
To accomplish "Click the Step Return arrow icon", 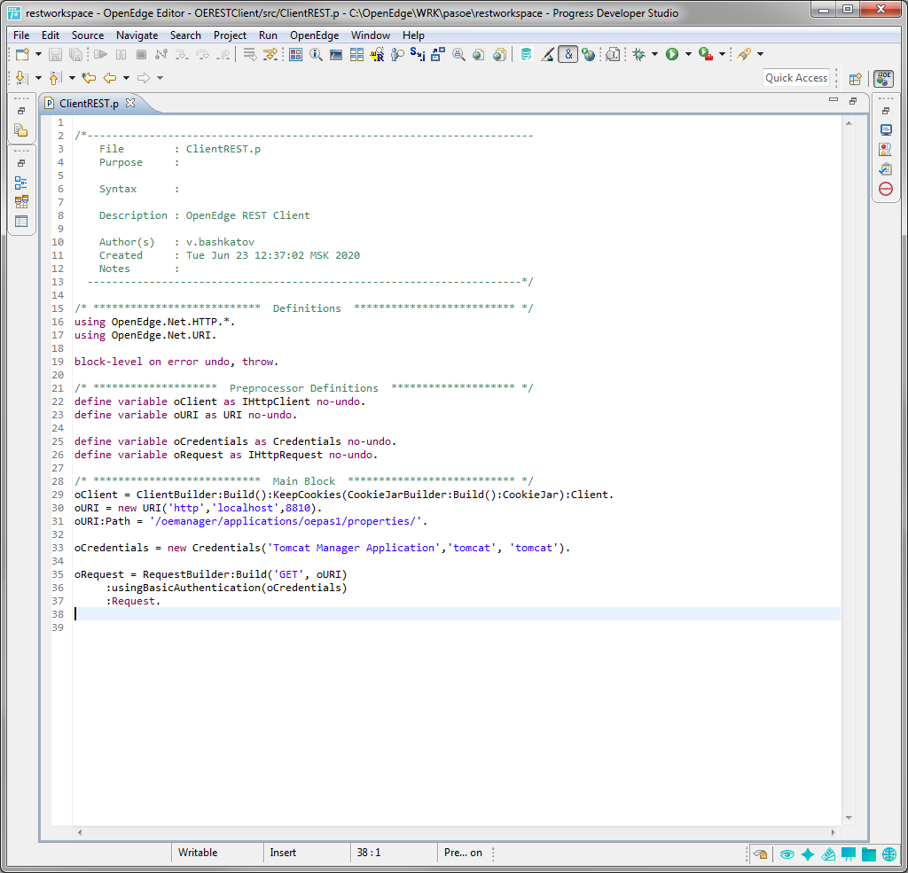I will [223, 54].
